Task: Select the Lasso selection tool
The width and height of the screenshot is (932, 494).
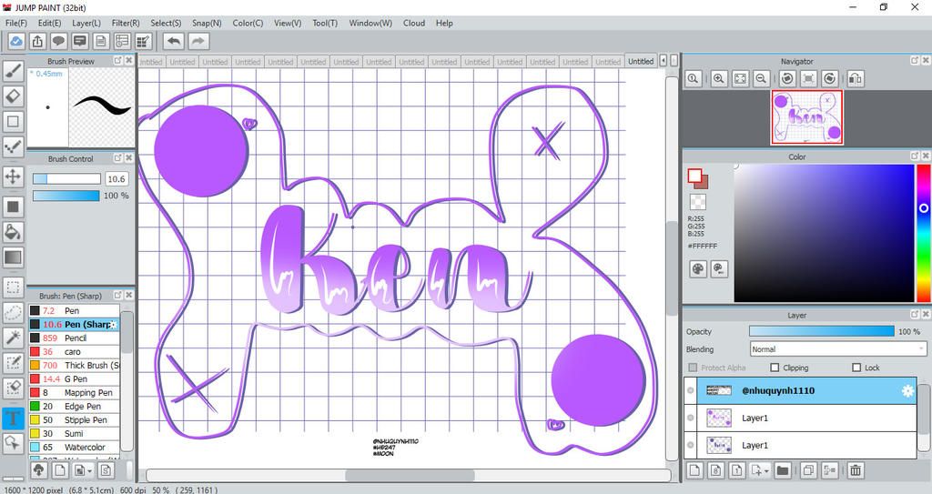Action: tap(13, 313)
